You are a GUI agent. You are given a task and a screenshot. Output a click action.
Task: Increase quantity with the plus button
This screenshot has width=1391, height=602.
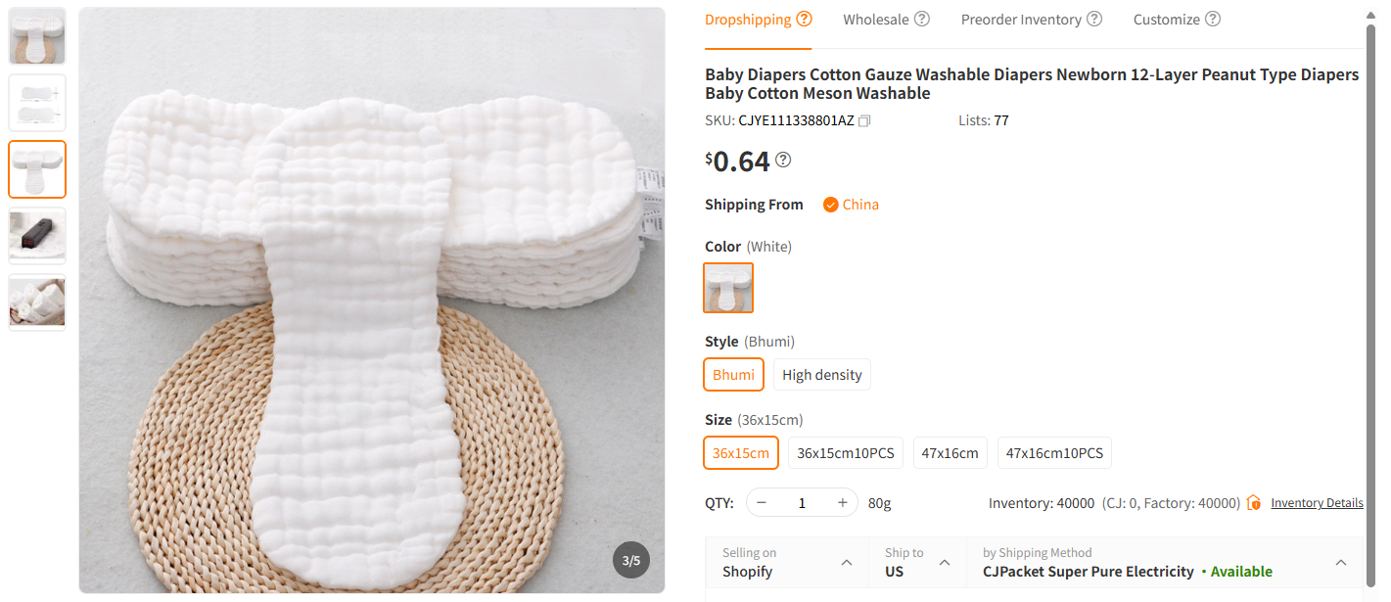click(x=842, y=501)
